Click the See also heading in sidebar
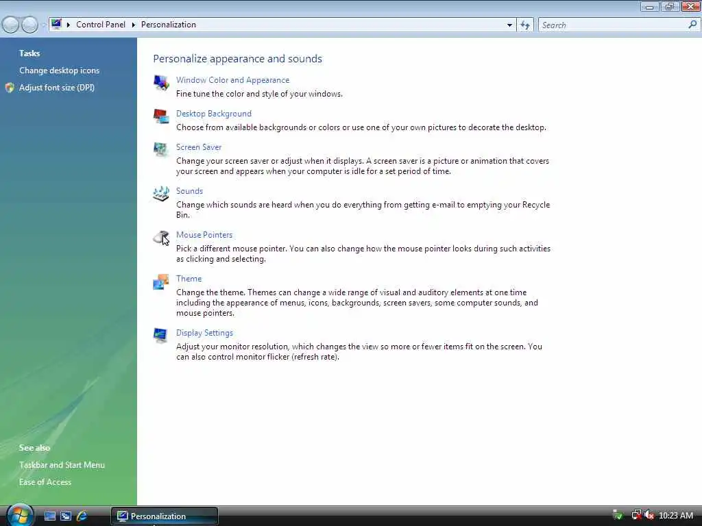This screenshot has height=526, width=702. (34, 448)
